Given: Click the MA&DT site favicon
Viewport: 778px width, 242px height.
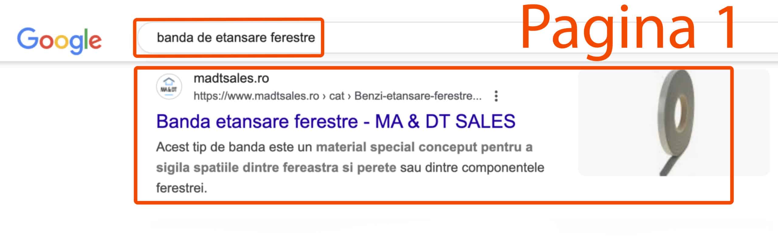Looking at the screenshot, I should click(x=169, y=87).
